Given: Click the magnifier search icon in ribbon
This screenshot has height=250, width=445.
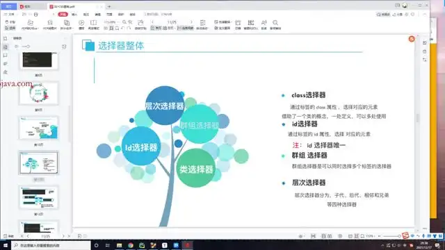Looking at the screenshot, I should 275,23.
